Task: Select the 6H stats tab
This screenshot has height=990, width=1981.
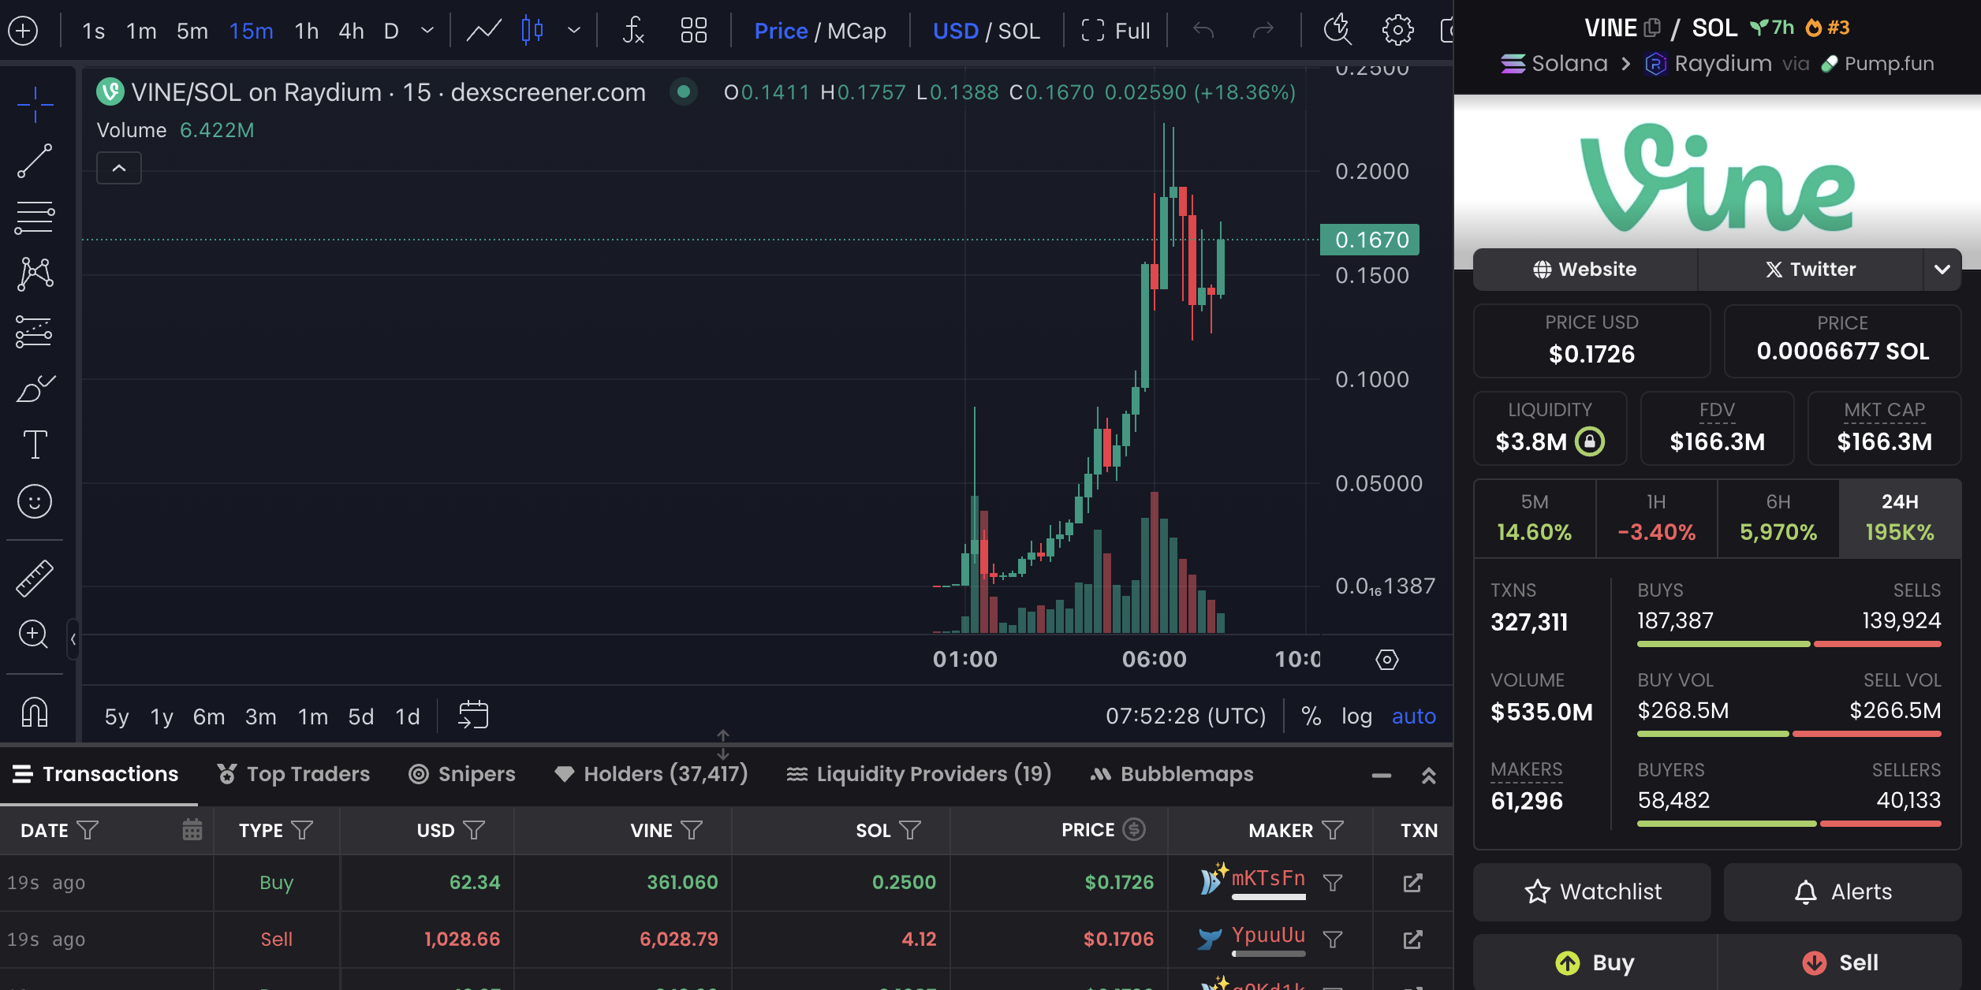Action: click(1778, 519)
